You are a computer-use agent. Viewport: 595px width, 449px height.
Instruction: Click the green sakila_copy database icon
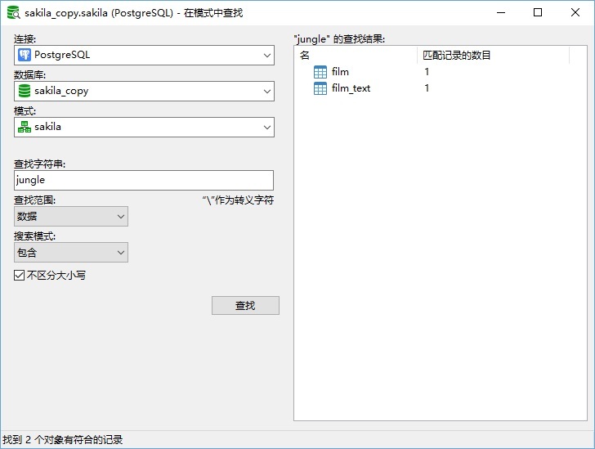pyautogui.click(x=25, y=91)
